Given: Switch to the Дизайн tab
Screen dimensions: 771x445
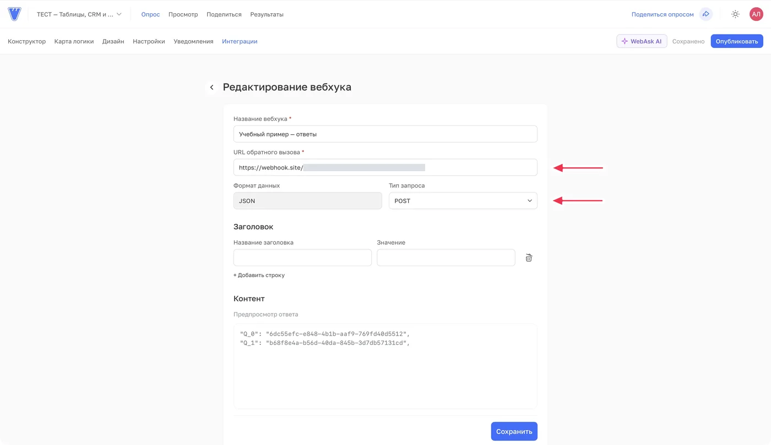Looking at the screenshot, I should coord(113,41).
